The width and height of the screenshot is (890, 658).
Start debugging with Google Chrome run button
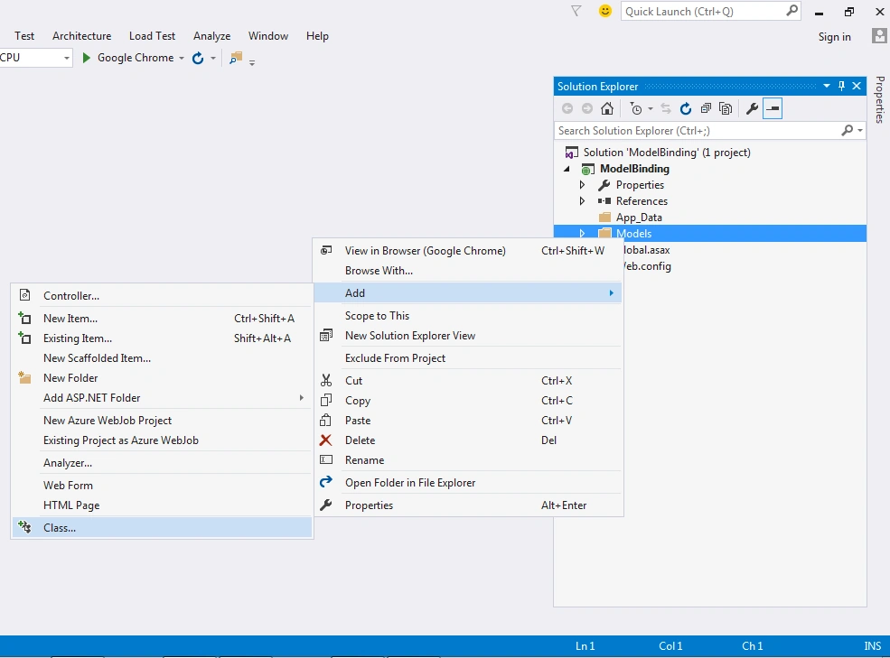[86, 58]
